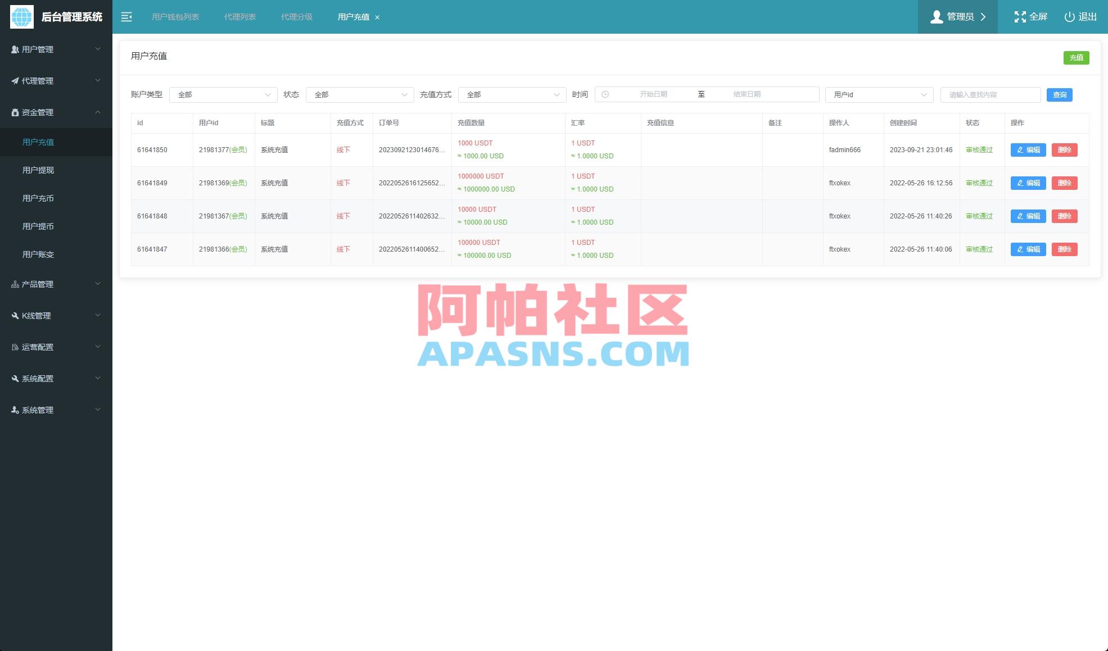1108x651 pixels.
Task: Click the fullscreen icon 全屏
Action: click(x=1020, y=17)
